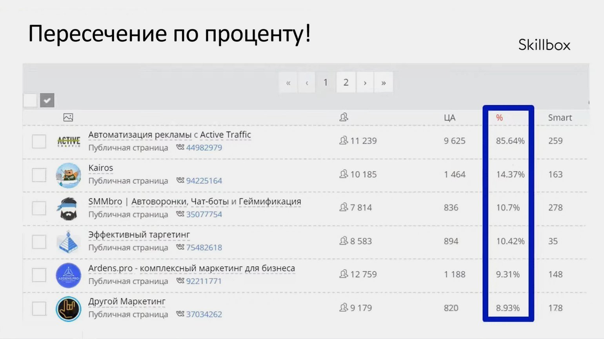Click the 85.64% percentage value
The image size is (604, 339).
point(510,141)
